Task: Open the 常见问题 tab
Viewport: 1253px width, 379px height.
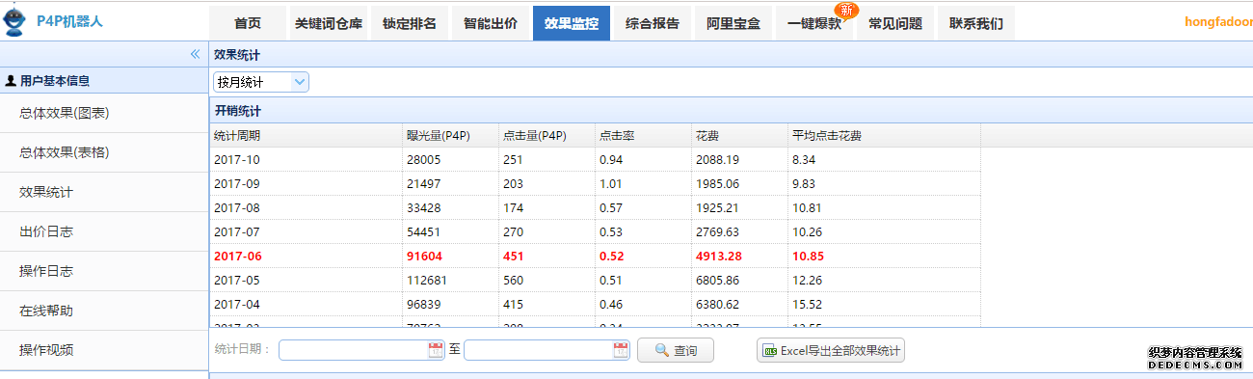Action: pyautogui.click(x=895, y=23)
